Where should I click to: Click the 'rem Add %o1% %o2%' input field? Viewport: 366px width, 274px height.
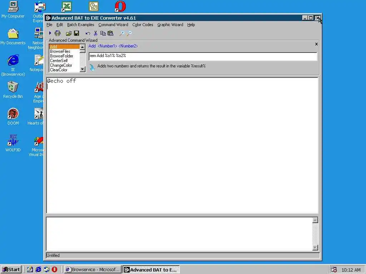point(203,56)
